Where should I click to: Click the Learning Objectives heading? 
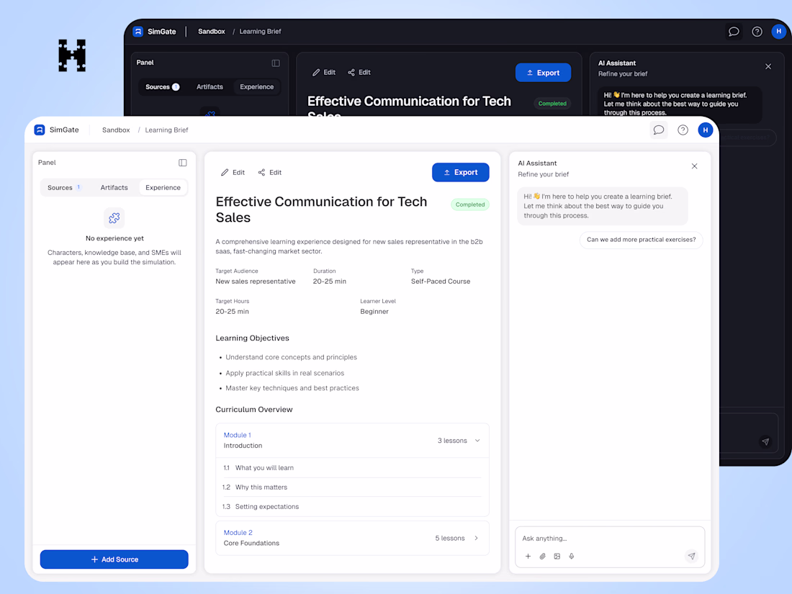252,338
